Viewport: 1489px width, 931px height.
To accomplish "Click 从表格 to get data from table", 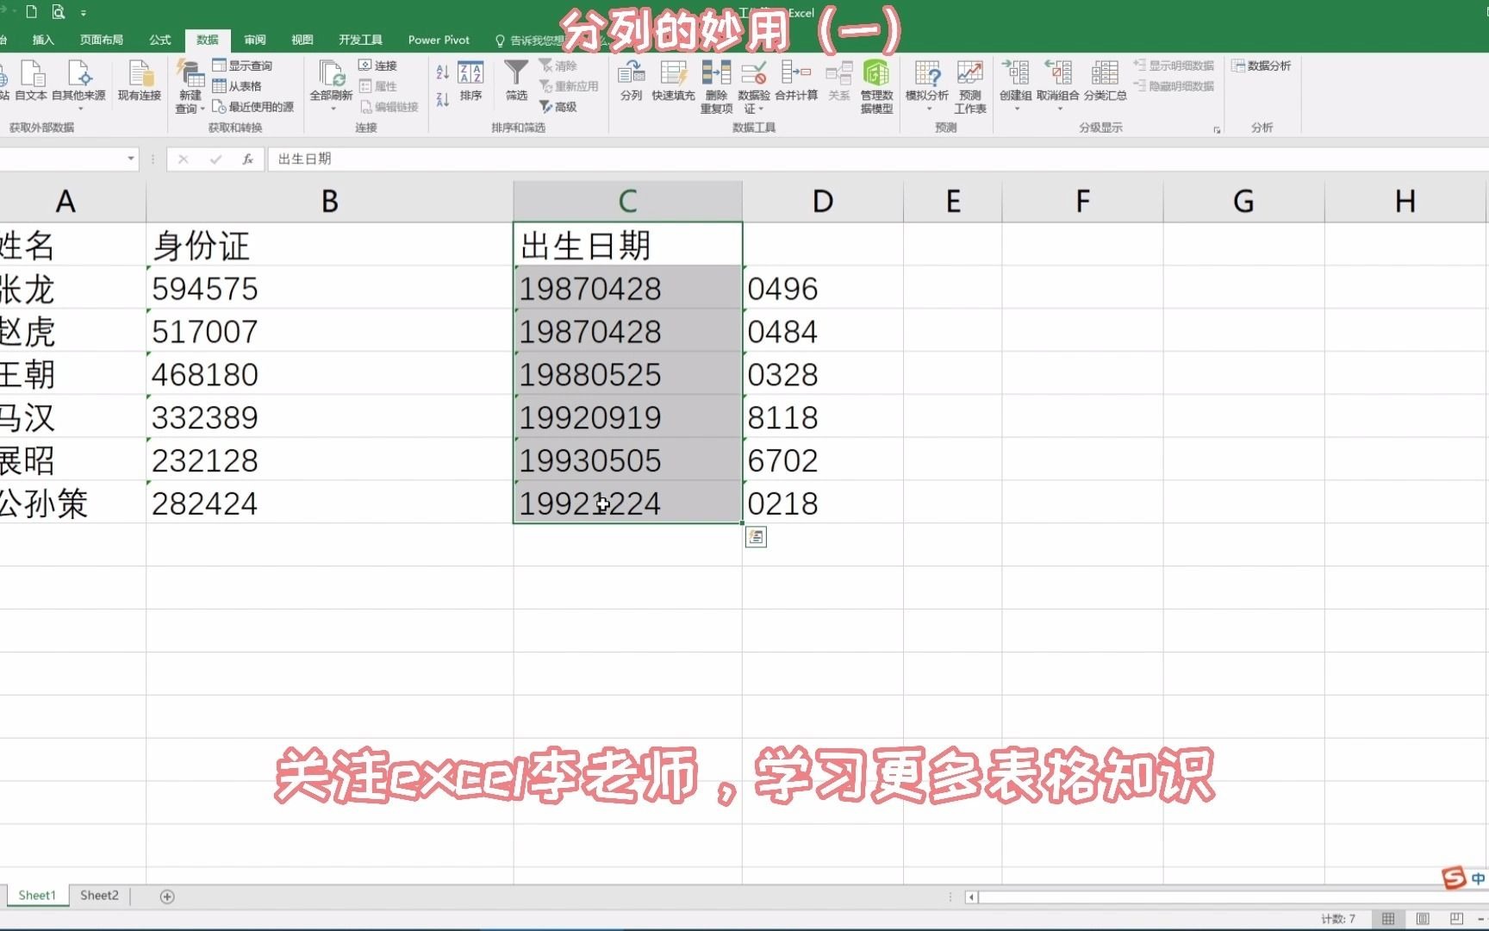I will tap(239, 85).
